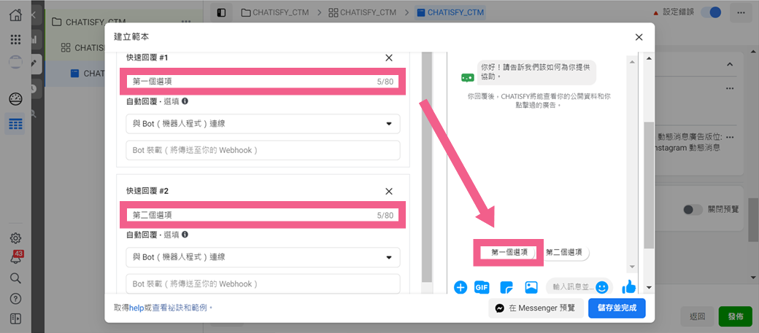Remove 快速回覆 #1 with its X icon
This screenshot has width=759, height=333.
(x=389, y=58)
